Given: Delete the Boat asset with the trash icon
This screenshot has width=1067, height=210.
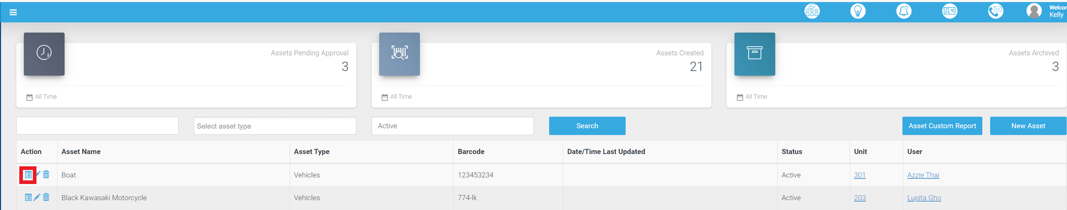Looking at the screenshot, I should (46, 175).
